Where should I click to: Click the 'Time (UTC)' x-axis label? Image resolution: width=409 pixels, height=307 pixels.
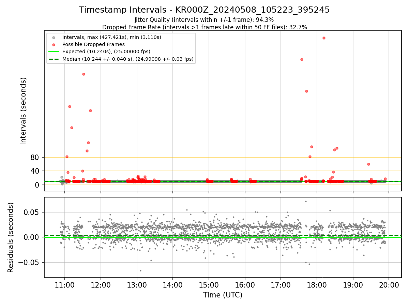pyautogui.click(x=223, y=295)
